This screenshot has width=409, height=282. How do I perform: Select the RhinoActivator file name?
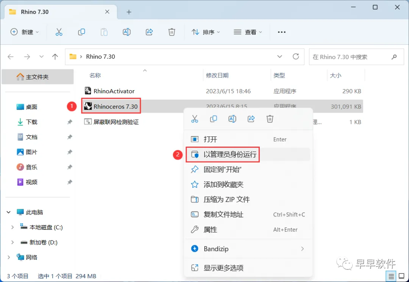point(114,91)
